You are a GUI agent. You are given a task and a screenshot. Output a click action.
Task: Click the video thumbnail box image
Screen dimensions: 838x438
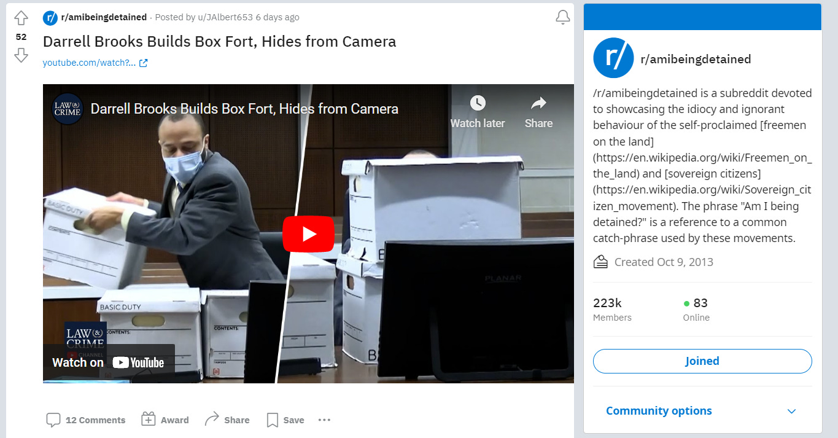308,233
